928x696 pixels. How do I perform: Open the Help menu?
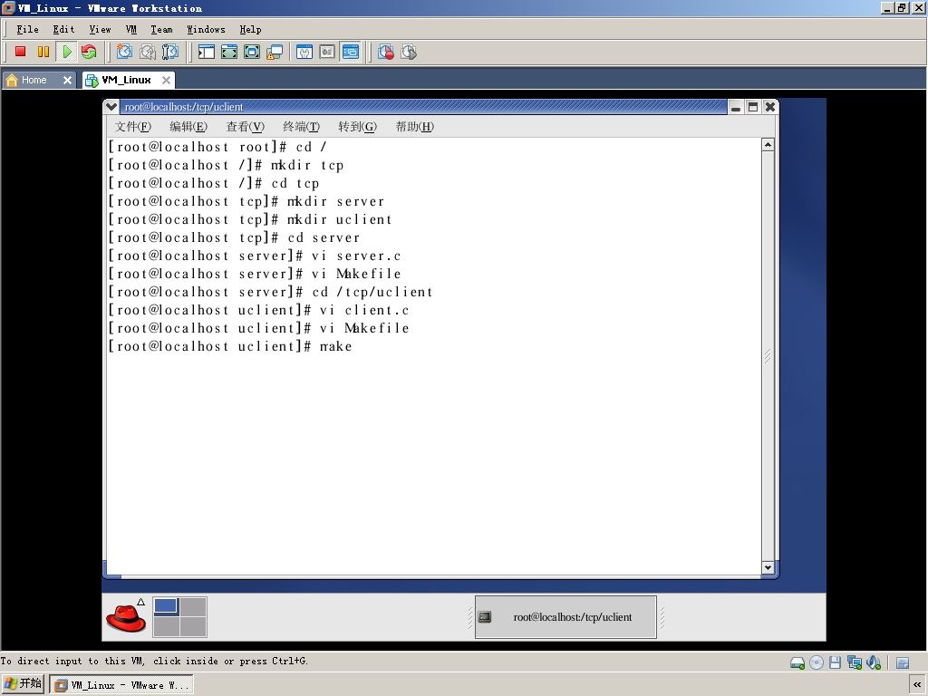click(x=250, y=30)
